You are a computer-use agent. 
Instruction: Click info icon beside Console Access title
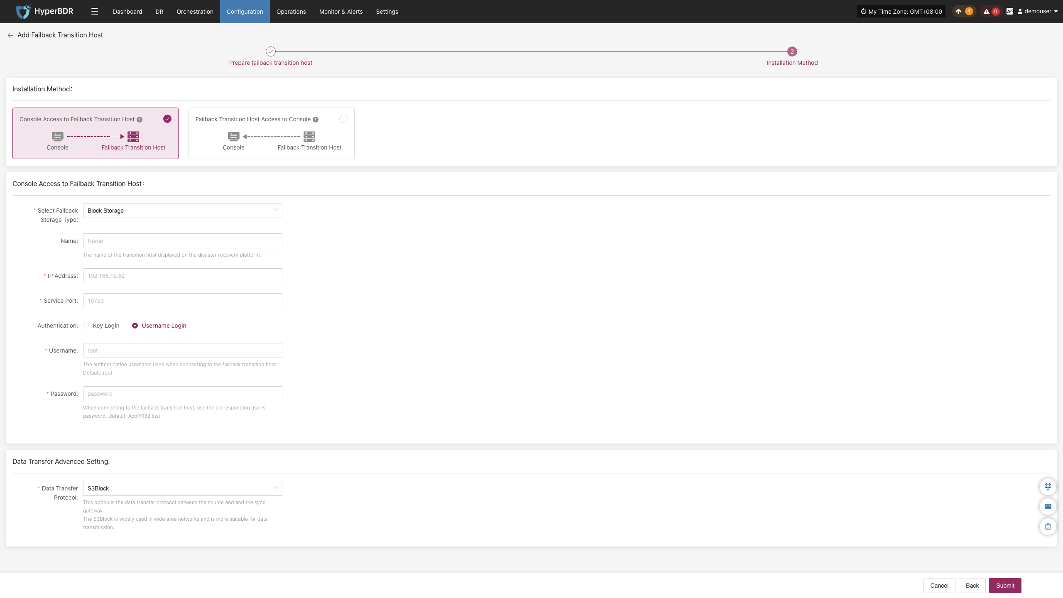140,120
